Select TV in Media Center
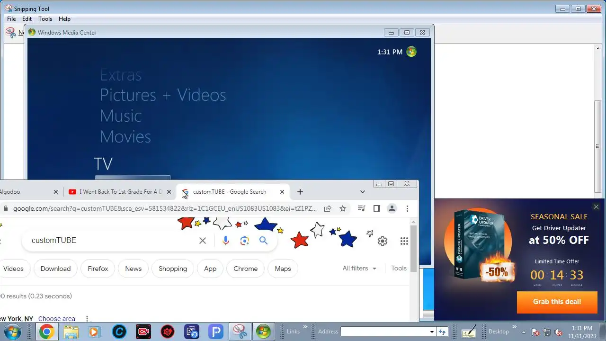The width and height of the screenshot is (606, 341). click(x=103, y=164)
